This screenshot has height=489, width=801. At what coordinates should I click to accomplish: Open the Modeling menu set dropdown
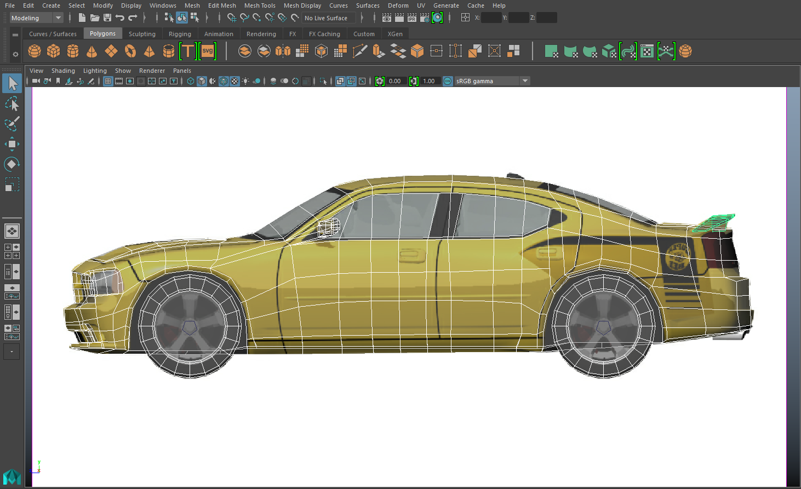coord(36,18)
